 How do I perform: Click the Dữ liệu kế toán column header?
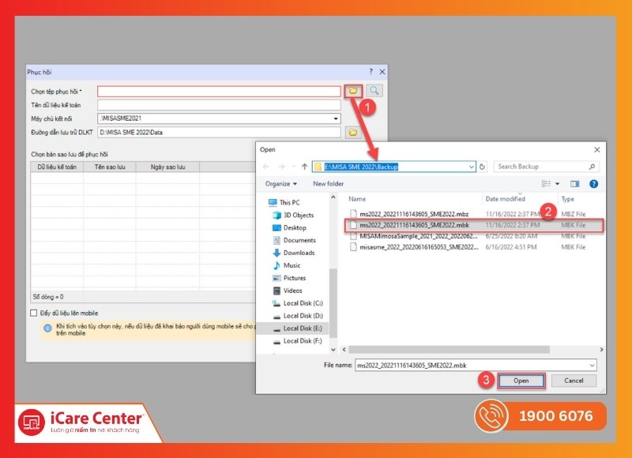57,167
